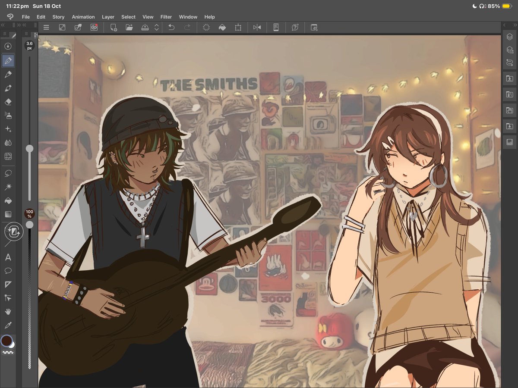The width and height of the screenshot is (518, 388).
Task: Select the Ruler tool
Action: [x=8, y=284]
